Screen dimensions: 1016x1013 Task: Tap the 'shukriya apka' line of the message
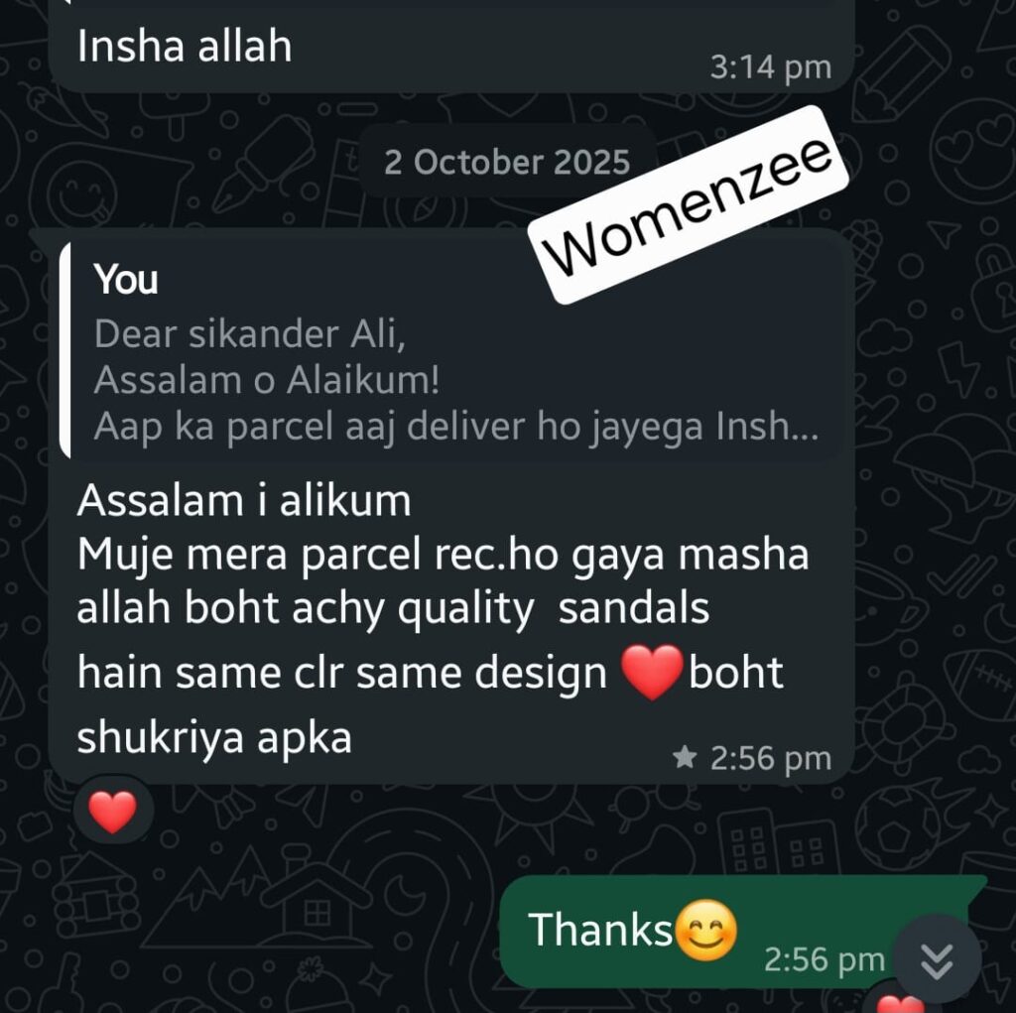[214, 738]
